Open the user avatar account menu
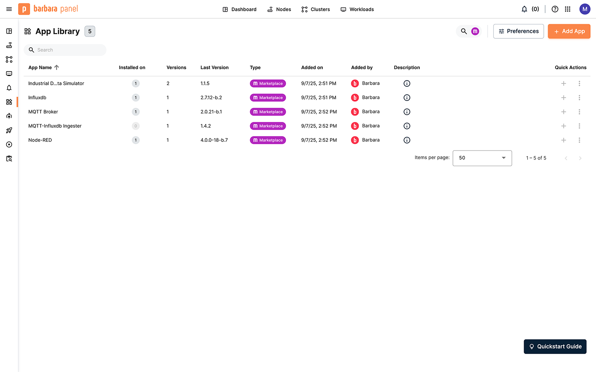 pyautogui.click(x=585, y=9)
